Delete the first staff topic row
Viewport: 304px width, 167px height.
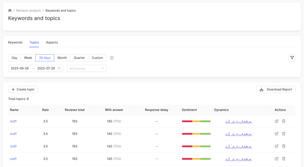coord(284,121)
